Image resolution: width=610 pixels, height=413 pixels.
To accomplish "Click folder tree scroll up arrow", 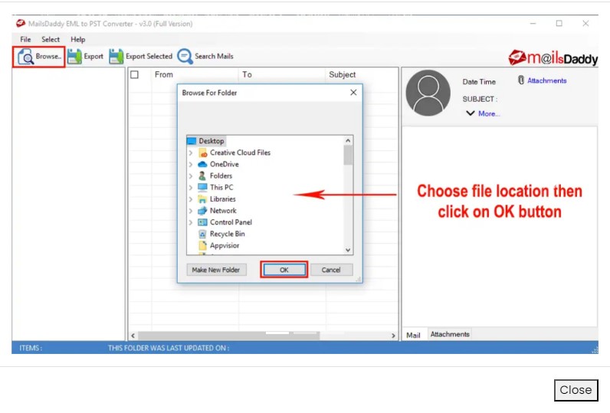I will 348,140.
